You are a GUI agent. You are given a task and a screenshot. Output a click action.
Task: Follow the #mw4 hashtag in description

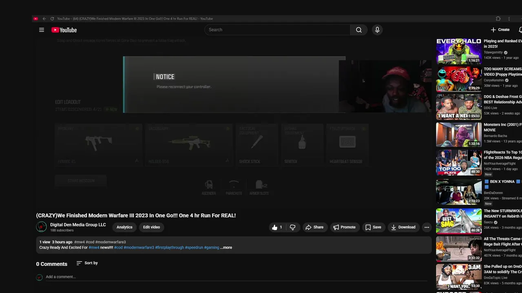pyautogui.click(x=94, y=247)
